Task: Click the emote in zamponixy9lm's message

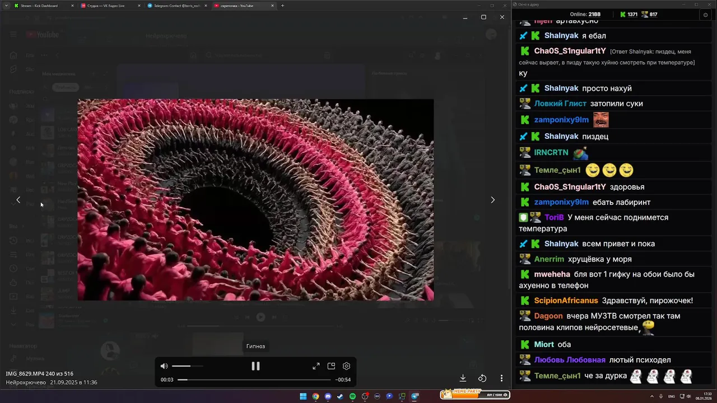Action: point(601,120)
